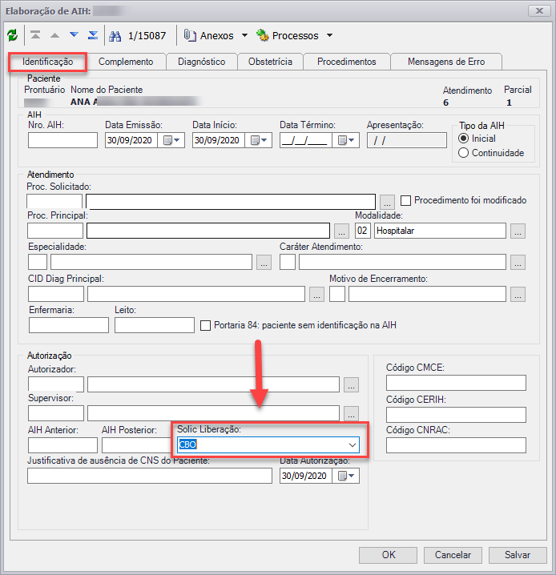This screenshot has height=575, width=556.
Task: Click the Código CERIH field
Action: 456,415
